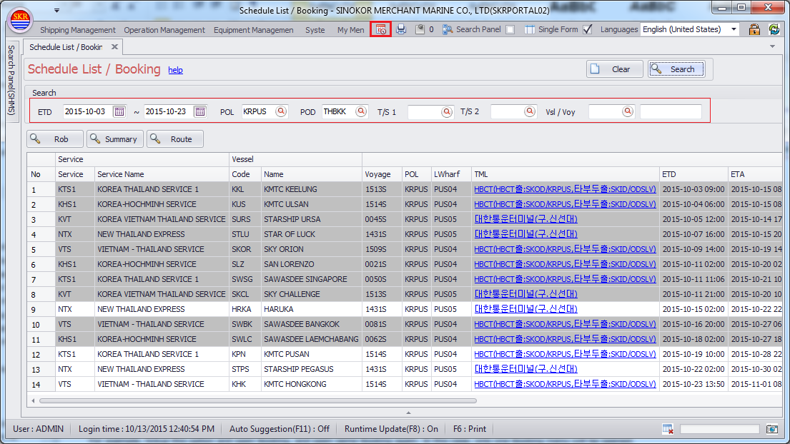This screenshot has width=790, height=444.
Task: Expand the tab list arrow at right
Action: coord(772,47)
